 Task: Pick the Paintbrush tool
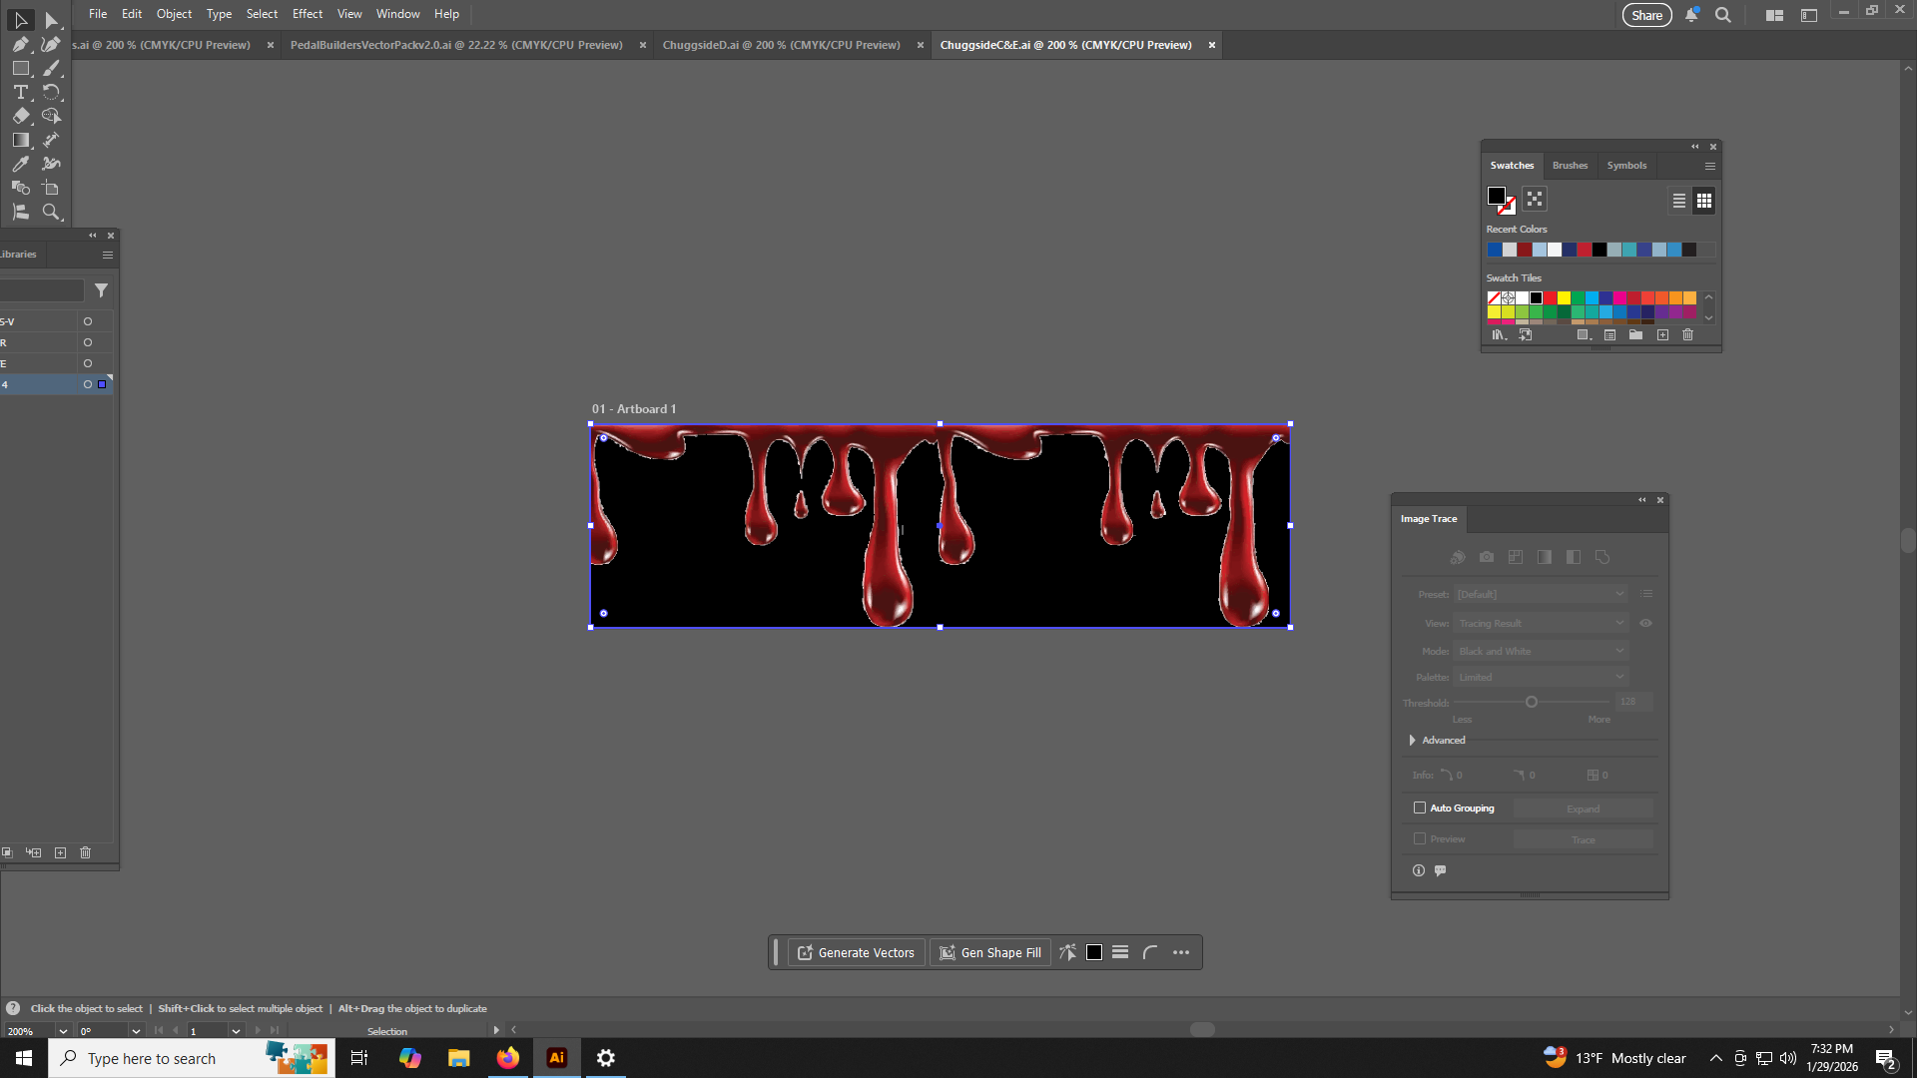point(51,68)
